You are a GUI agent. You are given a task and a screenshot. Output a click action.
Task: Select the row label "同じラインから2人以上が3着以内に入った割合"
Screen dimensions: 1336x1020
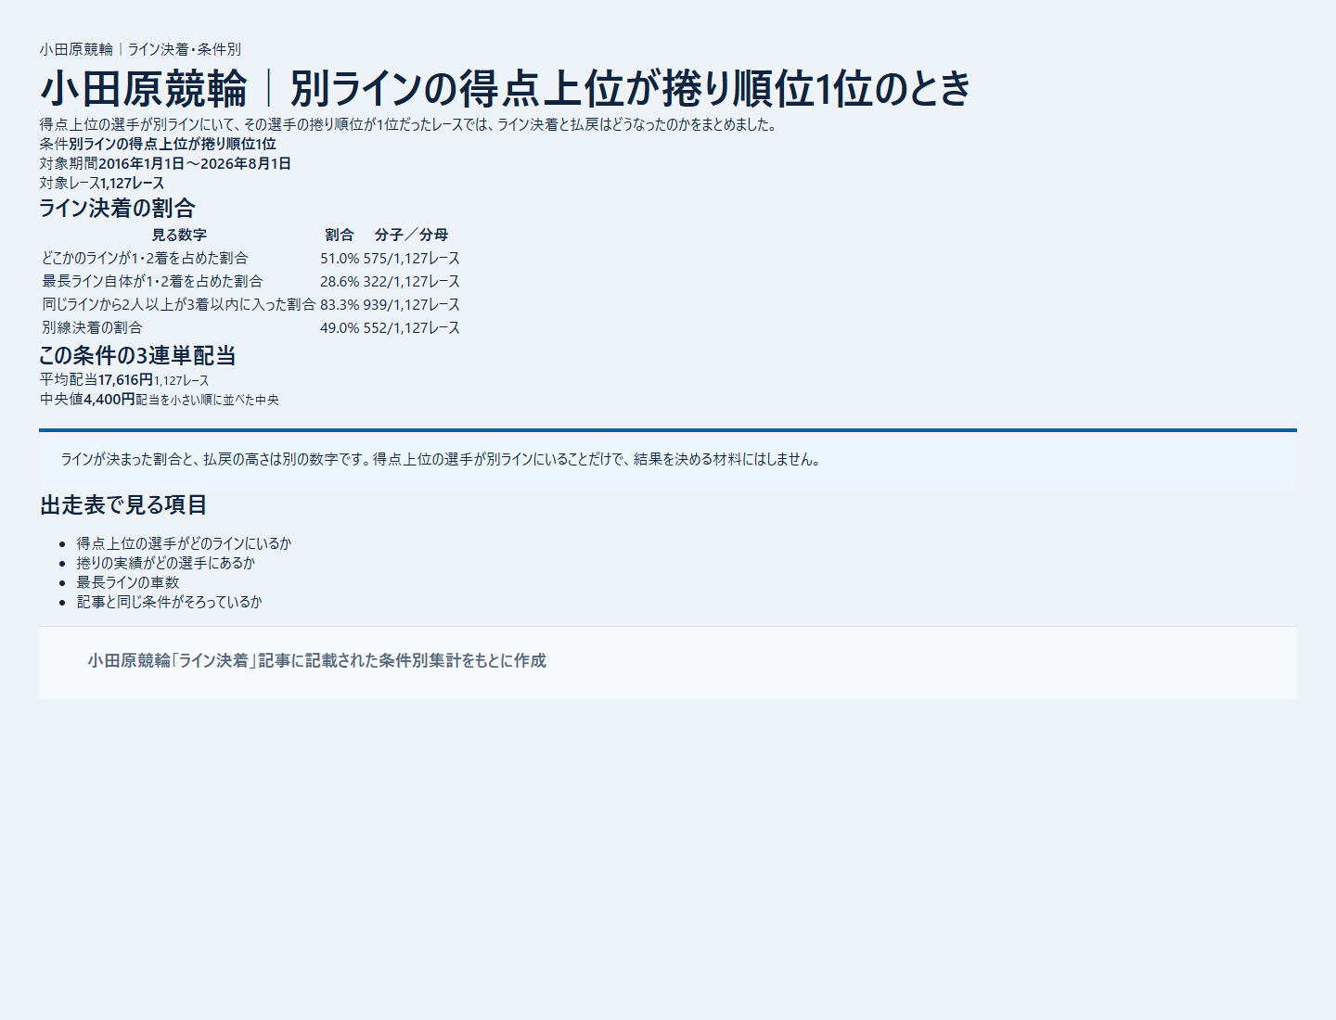tap(179, 305)
